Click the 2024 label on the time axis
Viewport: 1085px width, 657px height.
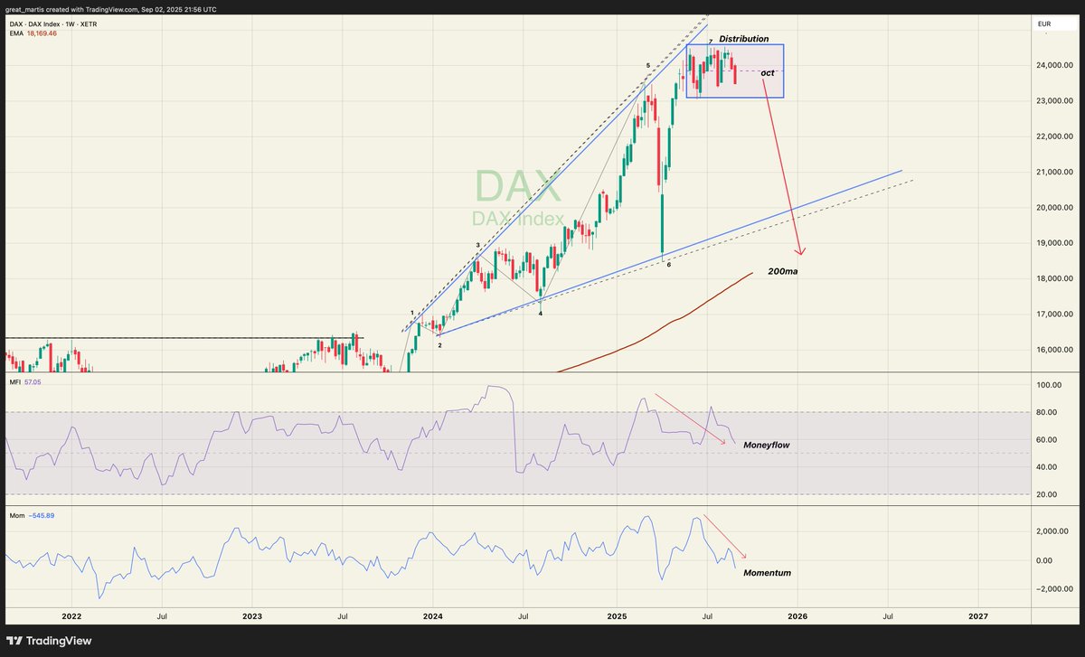[x=433, y=616]
